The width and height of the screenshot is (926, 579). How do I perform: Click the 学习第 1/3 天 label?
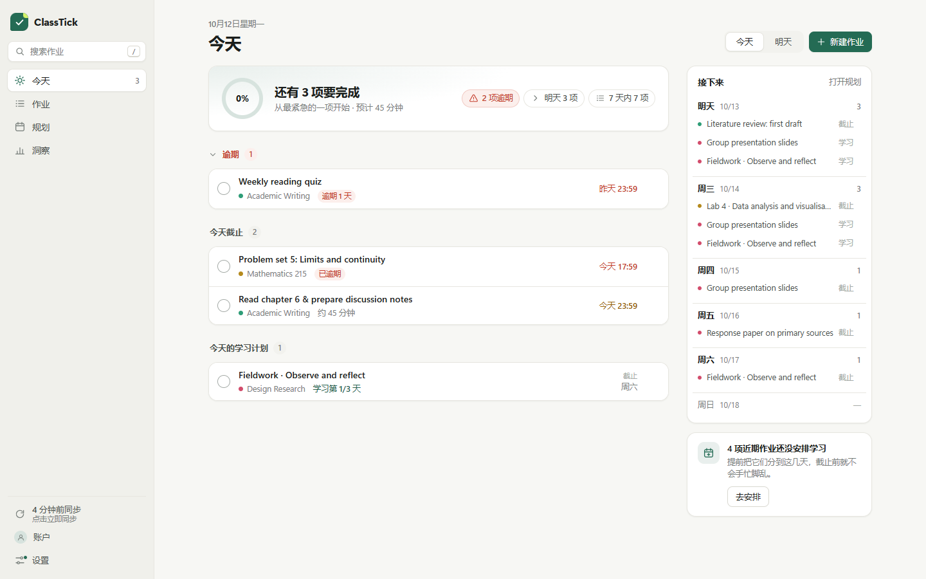click(337, 389)
